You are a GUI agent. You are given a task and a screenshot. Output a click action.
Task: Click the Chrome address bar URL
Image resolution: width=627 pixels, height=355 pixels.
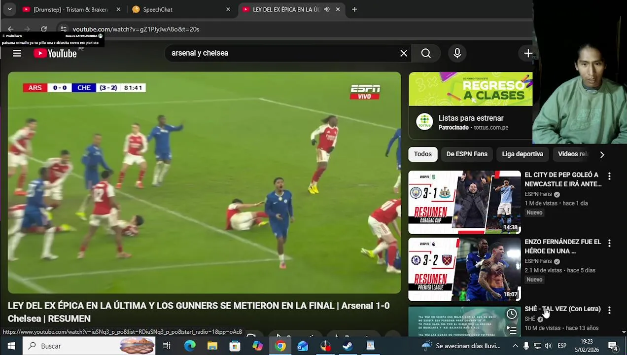coord(136,29)
